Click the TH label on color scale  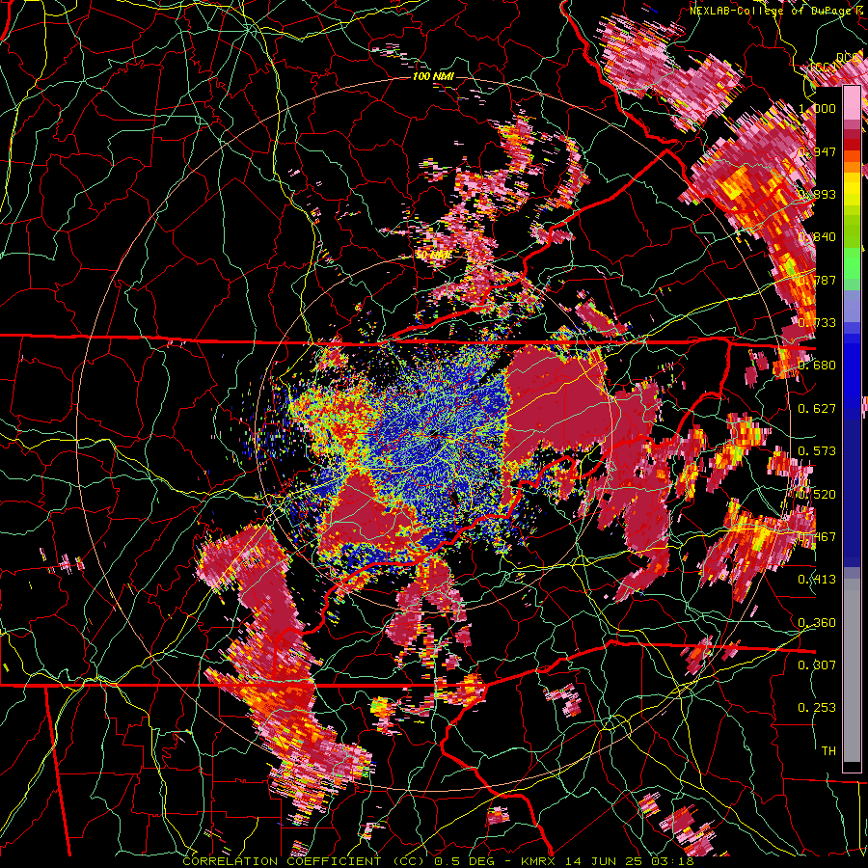click(x=828, y=751)
